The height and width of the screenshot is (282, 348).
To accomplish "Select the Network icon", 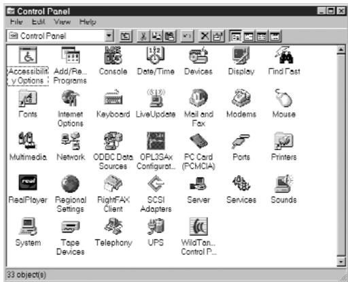I will pos(71,141).
